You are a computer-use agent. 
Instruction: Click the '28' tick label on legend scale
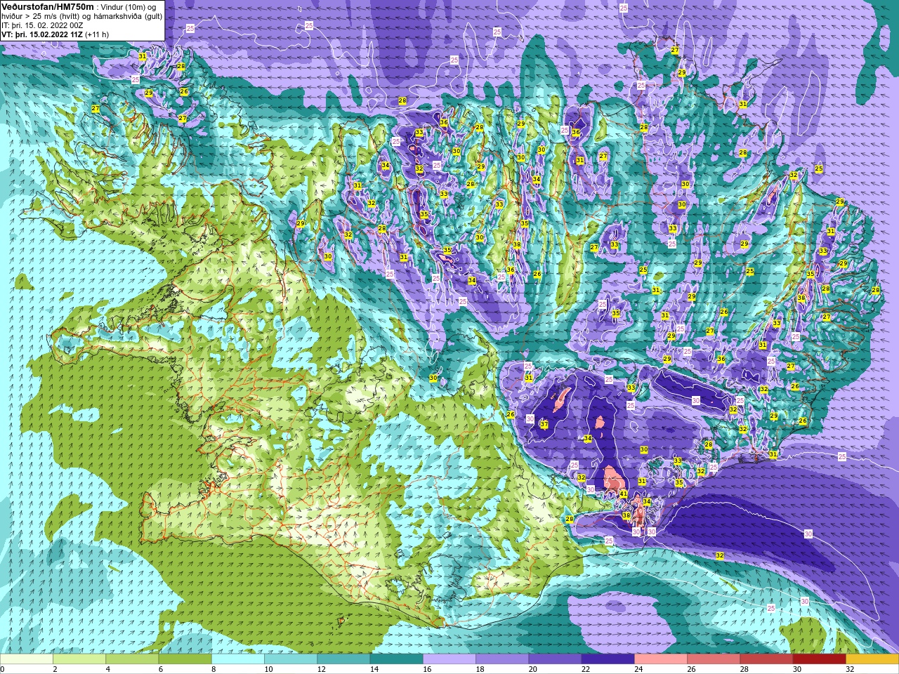[744, 669]
